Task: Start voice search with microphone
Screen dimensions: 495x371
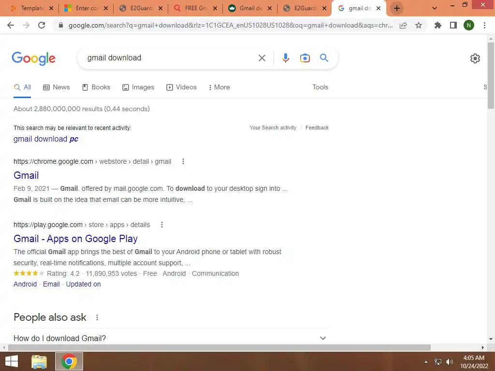Action: point(286,58)
